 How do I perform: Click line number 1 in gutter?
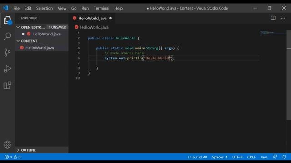79,33
